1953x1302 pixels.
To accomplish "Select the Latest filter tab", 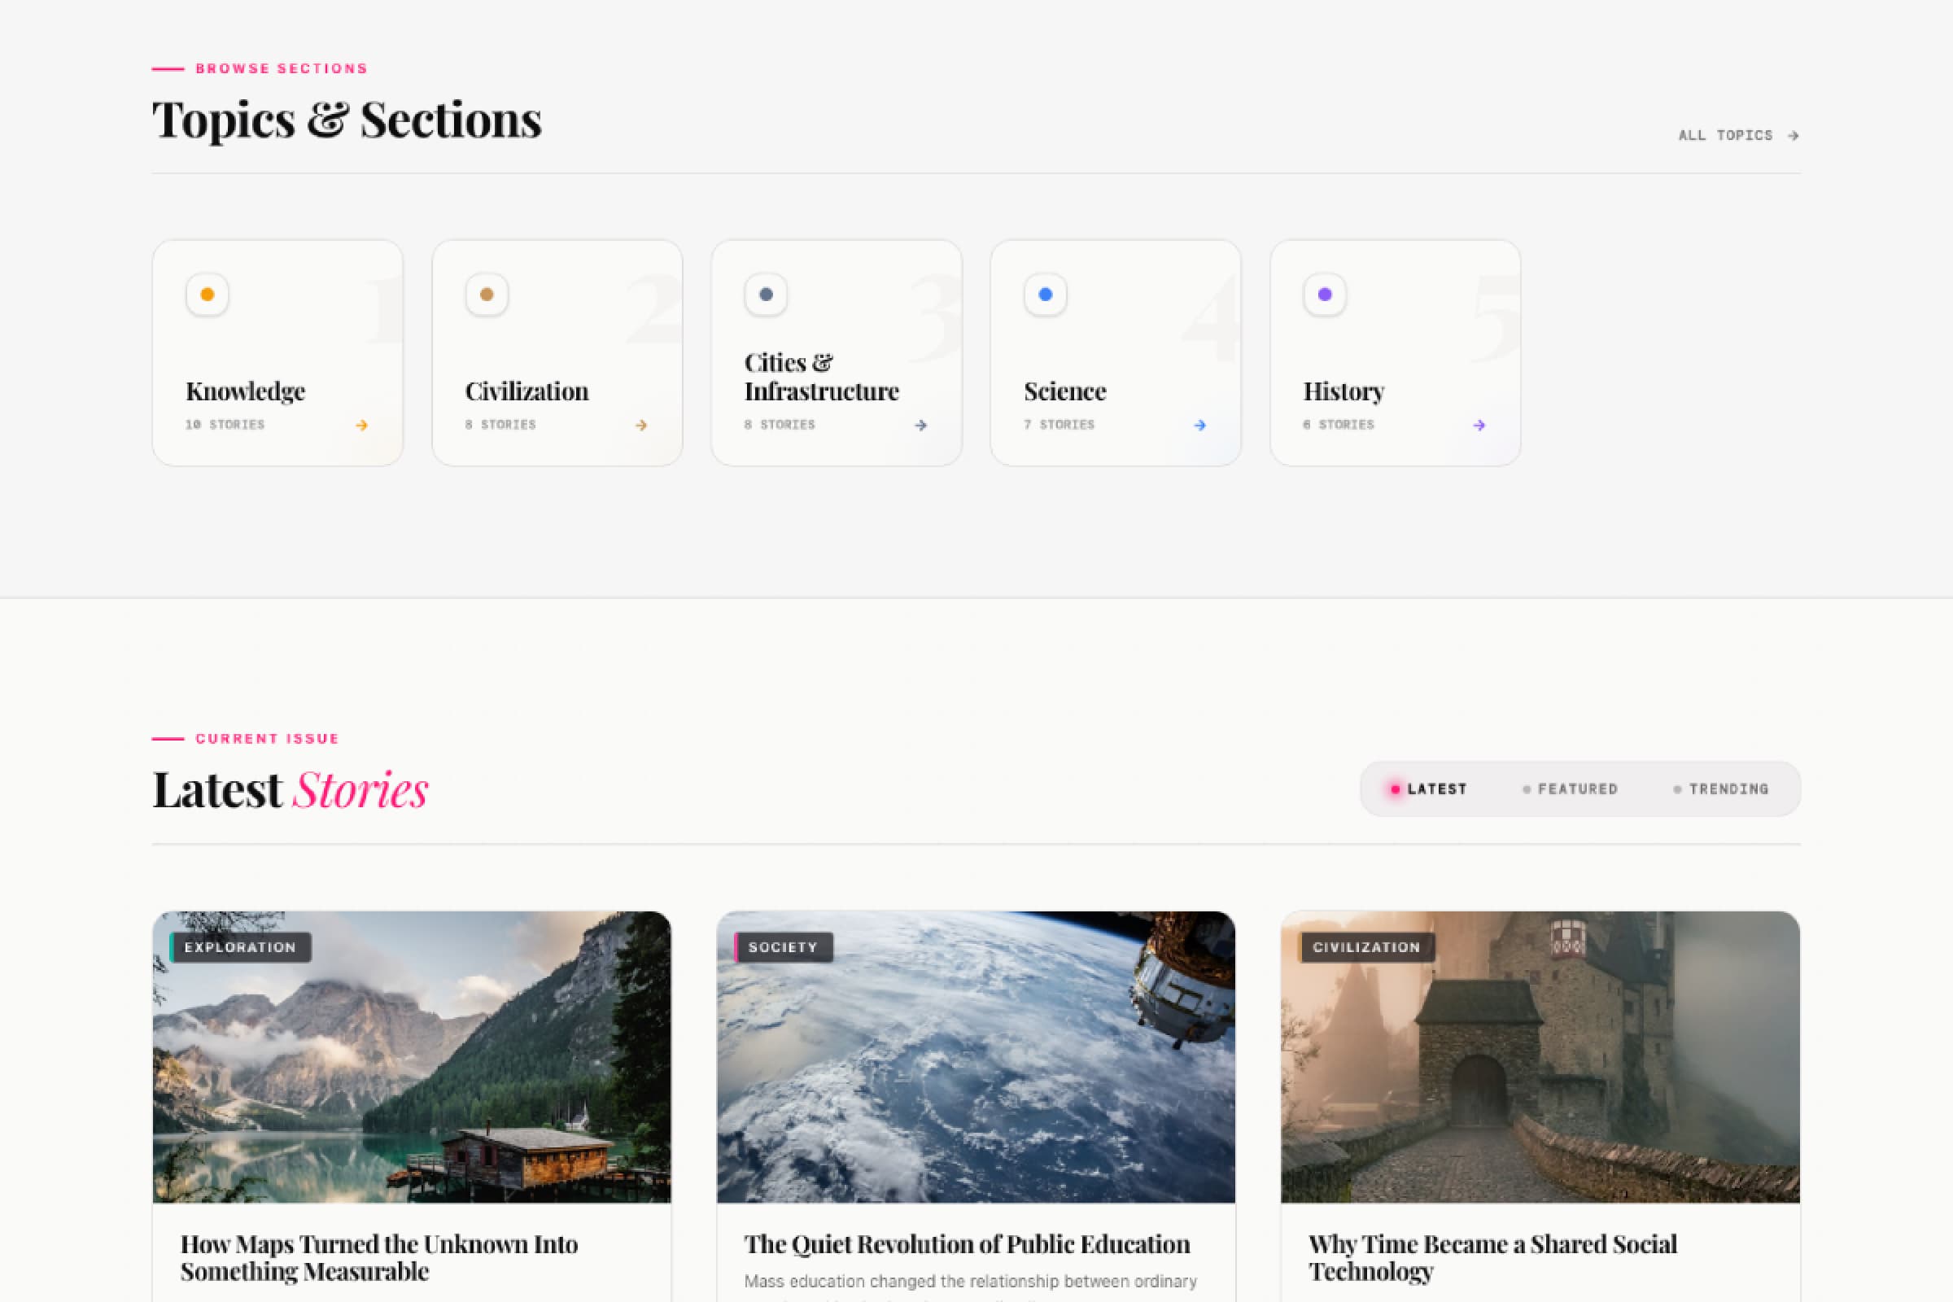I will coord(1429,789).
